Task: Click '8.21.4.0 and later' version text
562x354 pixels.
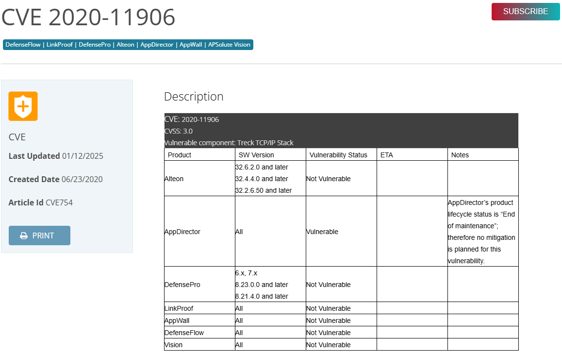Action: point(262,296)
